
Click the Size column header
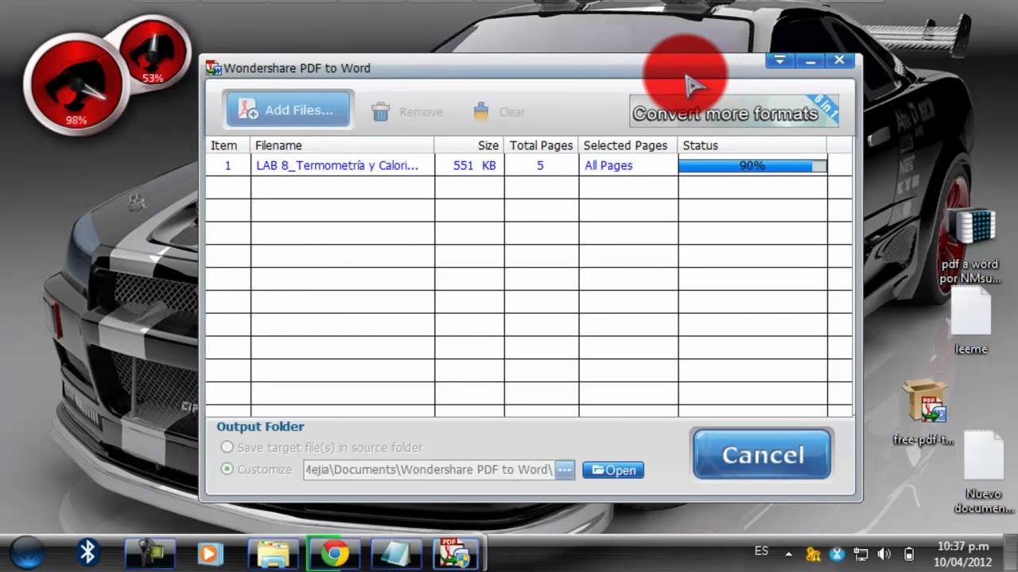coord(469,145)
